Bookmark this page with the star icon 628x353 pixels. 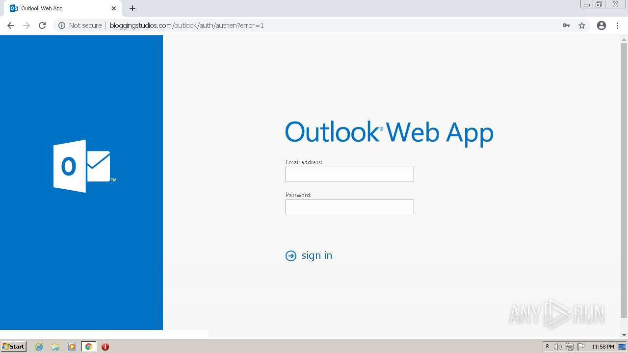coord(582,25)
